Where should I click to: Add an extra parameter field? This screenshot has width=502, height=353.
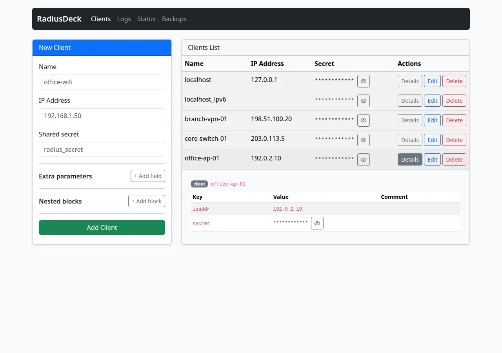click(x=148, y=176)
